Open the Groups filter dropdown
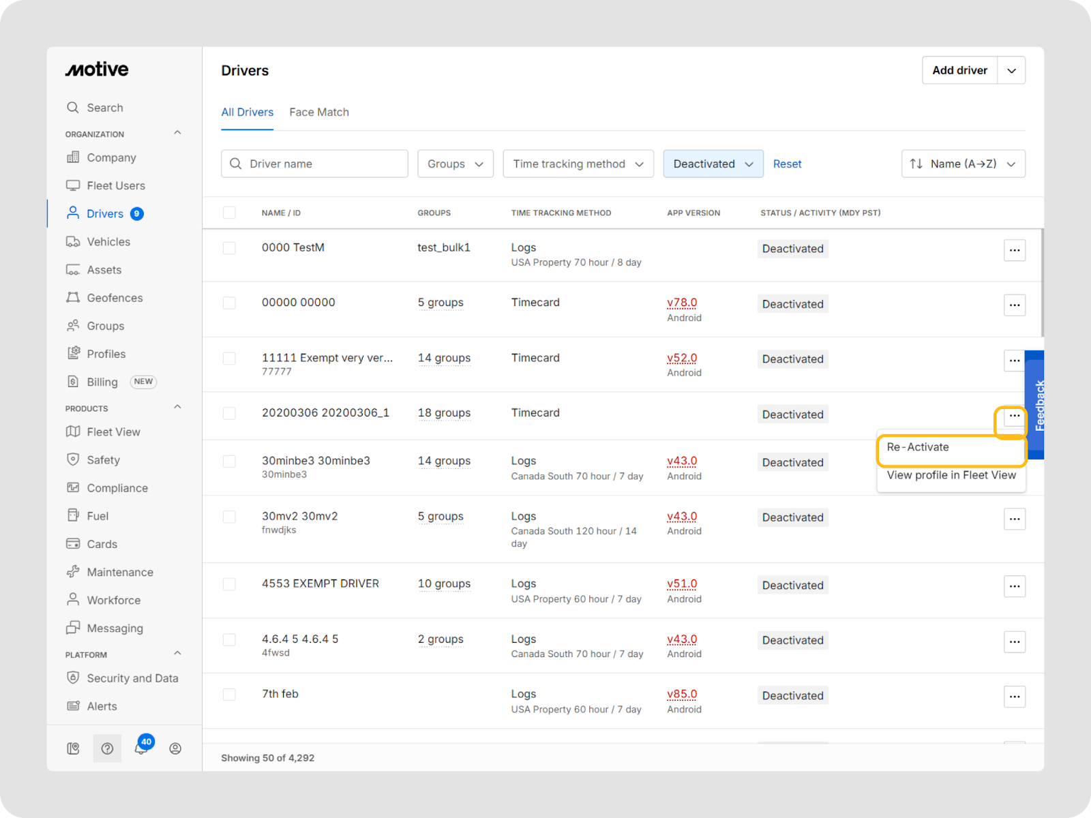The height and width of the screenshot is (818, 1091). pyautogui.click(x=455, y=164)
